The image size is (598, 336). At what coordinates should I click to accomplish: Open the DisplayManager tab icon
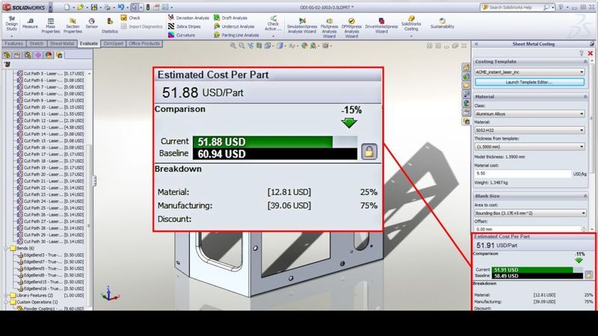point(49,55)
